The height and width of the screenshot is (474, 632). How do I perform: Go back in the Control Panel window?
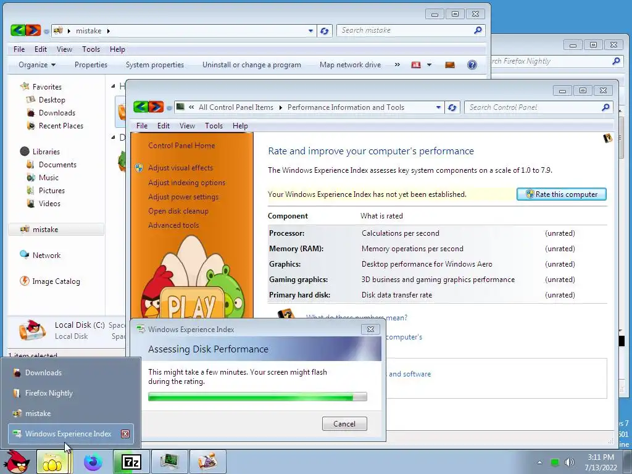click(141, 107)
